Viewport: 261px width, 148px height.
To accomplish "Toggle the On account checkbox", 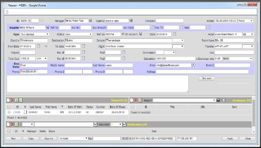I will [123, 34].
